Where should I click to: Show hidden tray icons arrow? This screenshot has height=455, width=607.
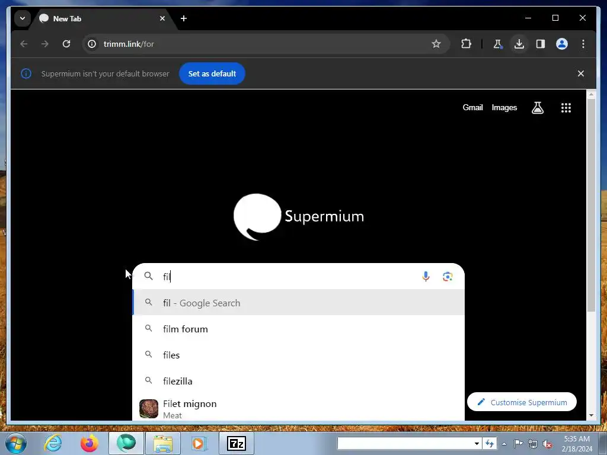pos(504,444)
